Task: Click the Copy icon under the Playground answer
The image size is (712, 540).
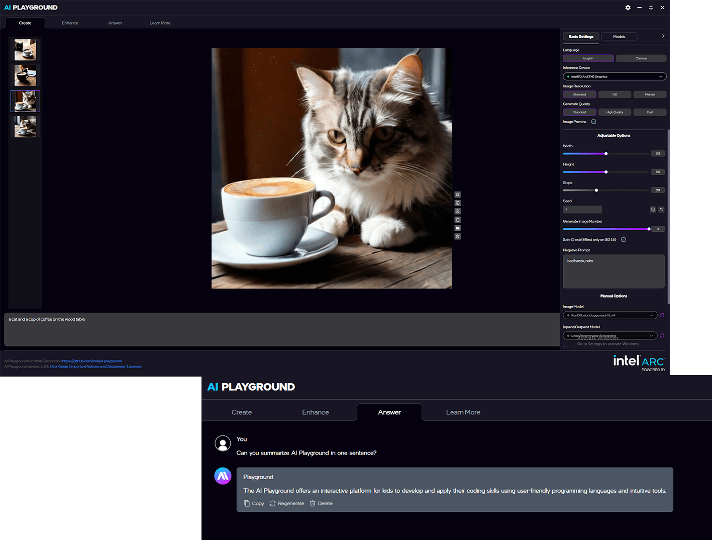Action: (247, 503)
